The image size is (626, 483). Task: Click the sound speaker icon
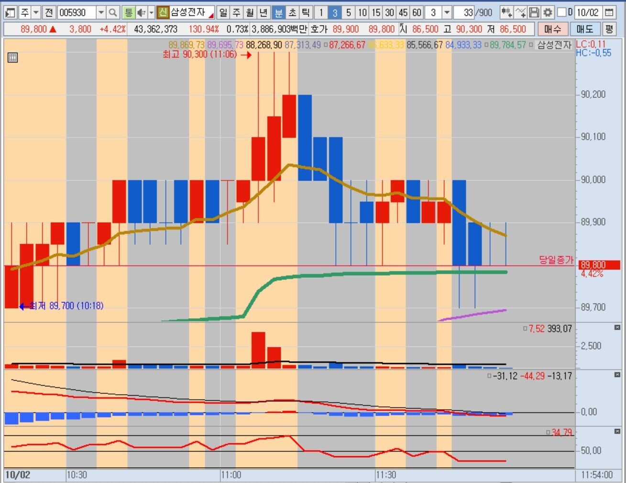coord(142,12)
